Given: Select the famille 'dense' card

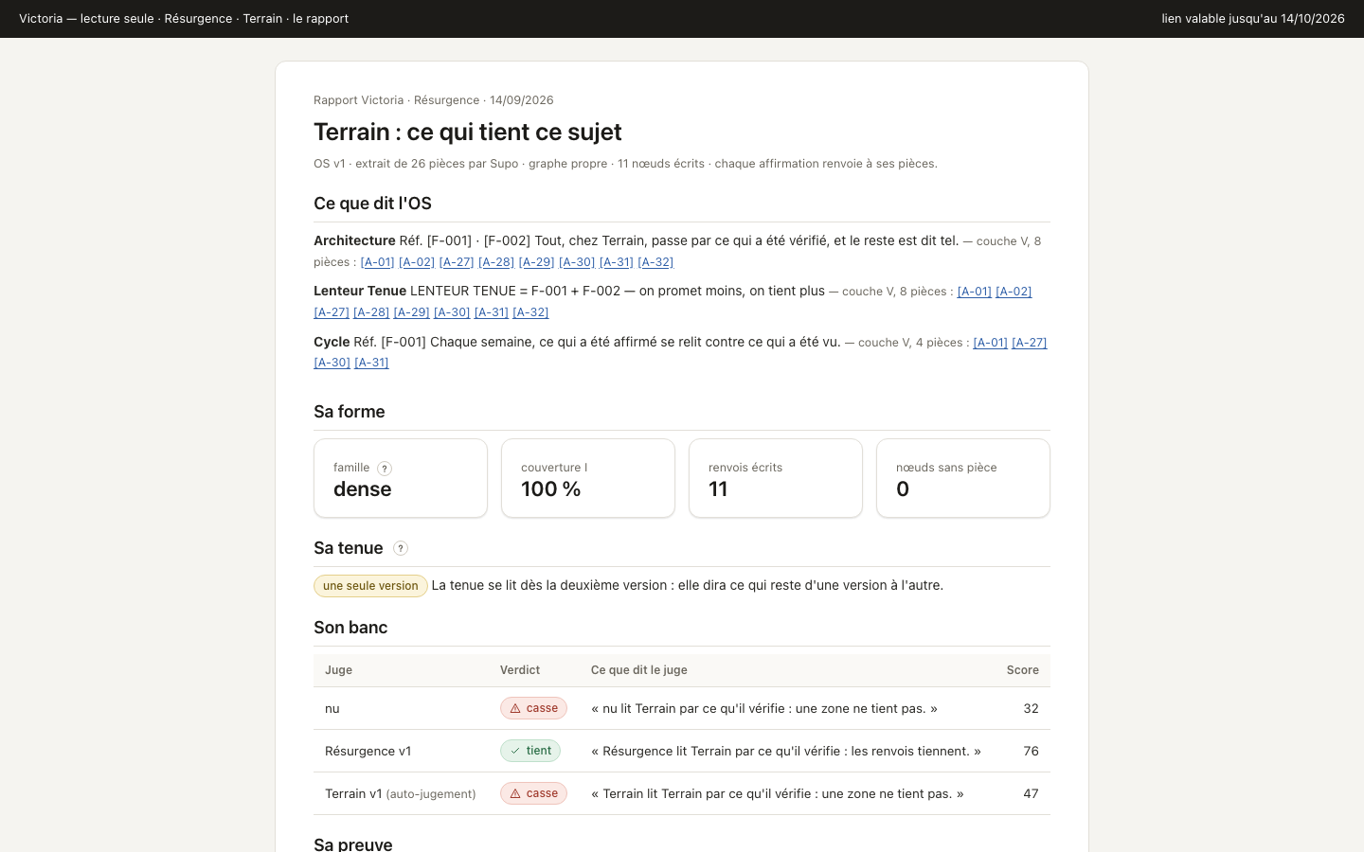Looking at the screenshot, I should (x=401, y=478).
